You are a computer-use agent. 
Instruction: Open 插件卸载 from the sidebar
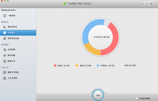click(18, 55)
